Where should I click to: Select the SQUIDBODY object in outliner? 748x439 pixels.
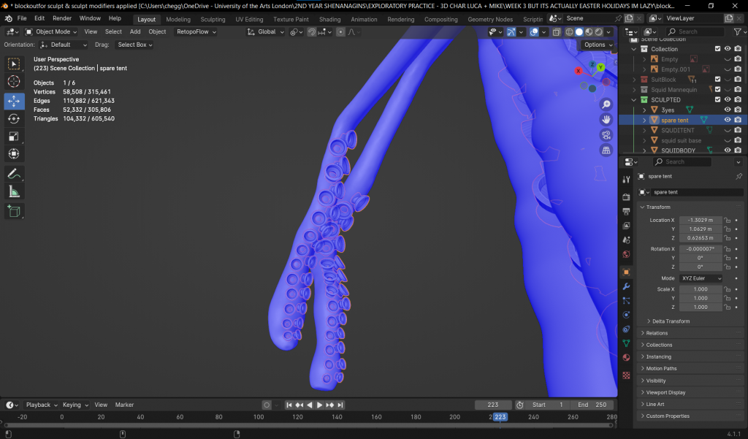(x=678, y=150)
